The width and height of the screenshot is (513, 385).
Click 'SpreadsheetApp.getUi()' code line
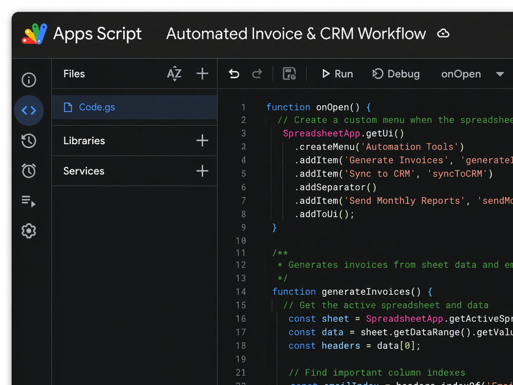click(344, 133)
